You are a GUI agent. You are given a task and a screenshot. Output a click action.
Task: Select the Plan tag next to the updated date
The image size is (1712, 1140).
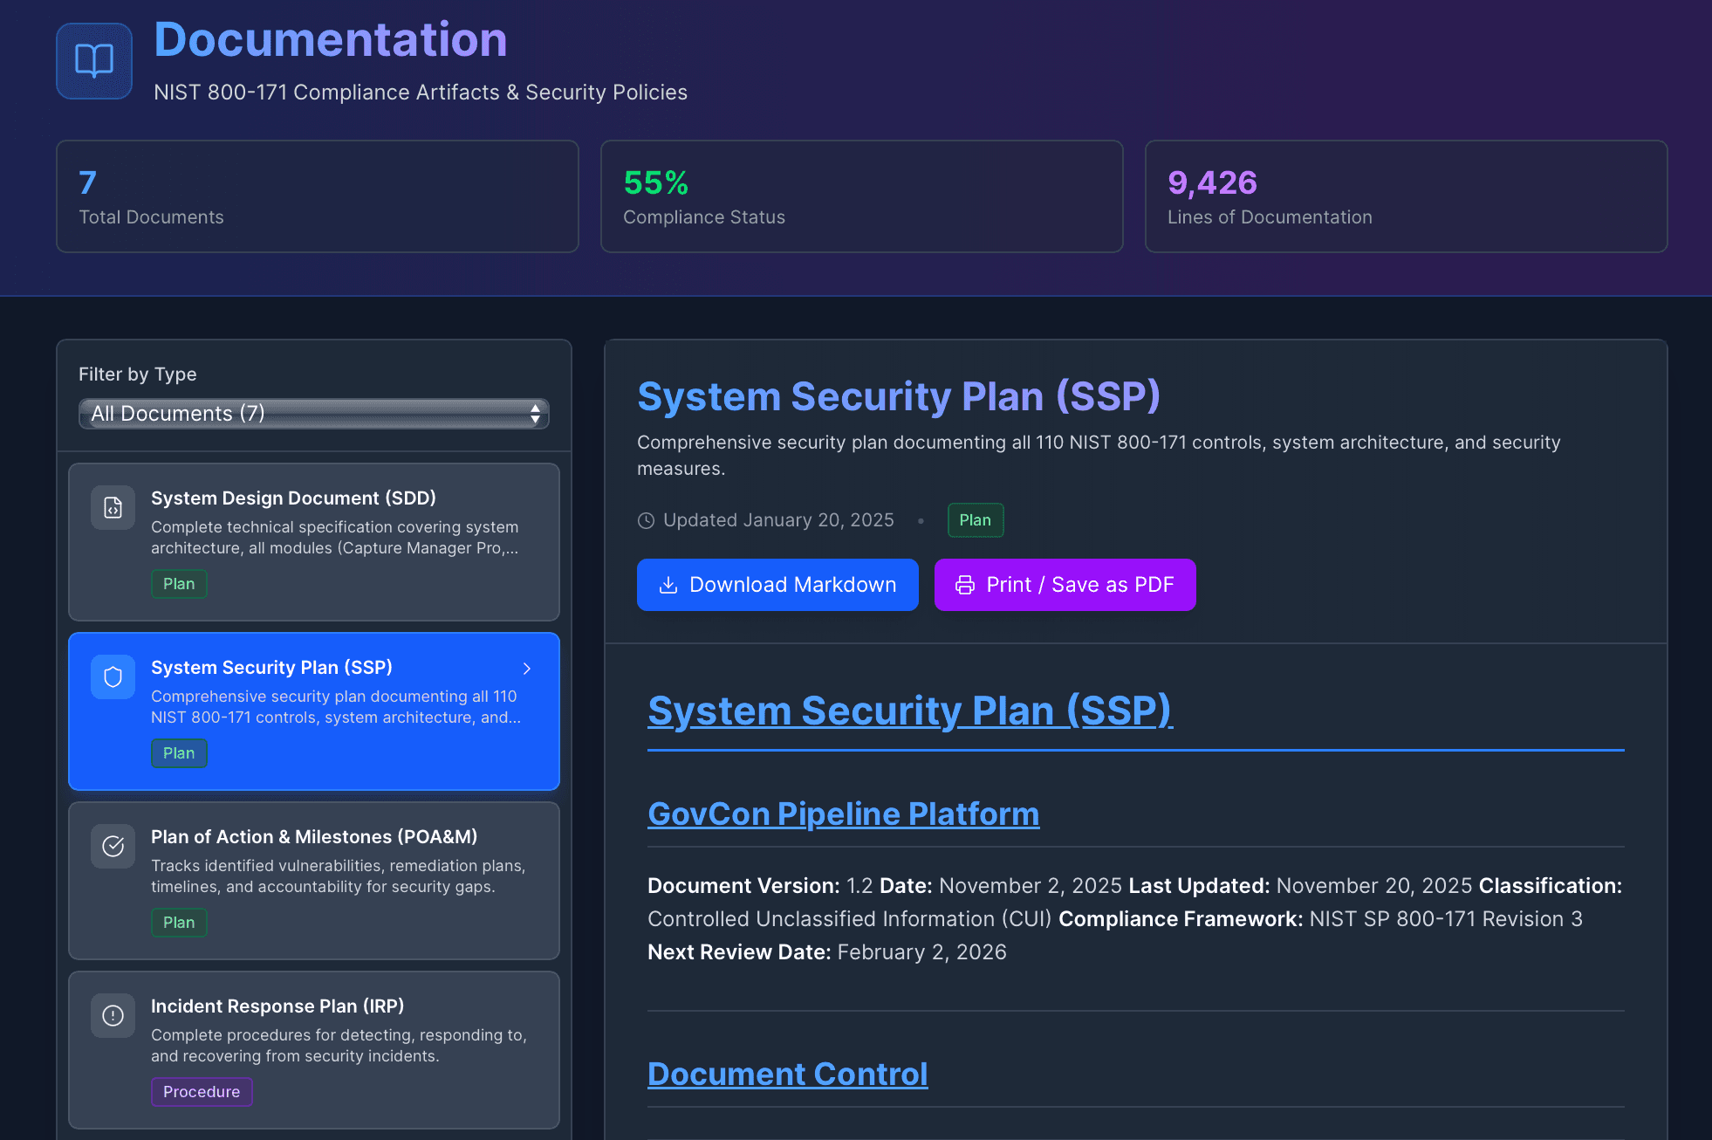pos(975,519)
